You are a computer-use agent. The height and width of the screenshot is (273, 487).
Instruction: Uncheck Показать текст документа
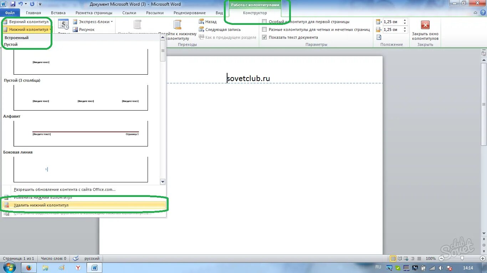click(x=264, y=37)
